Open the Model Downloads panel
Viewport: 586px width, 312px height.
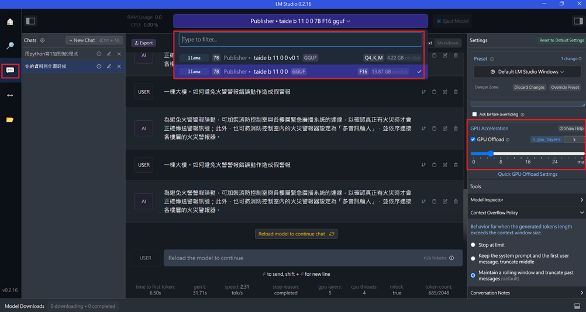(25, 306)
